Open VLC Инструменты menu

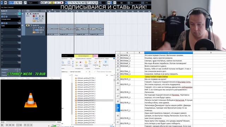click(x=44, y=78)
